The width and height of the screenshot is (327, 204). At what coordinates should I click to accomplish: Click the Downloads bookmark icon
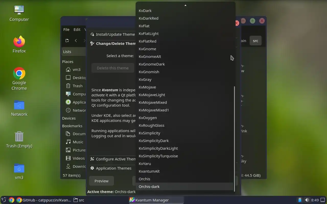[x=68, y=167]
